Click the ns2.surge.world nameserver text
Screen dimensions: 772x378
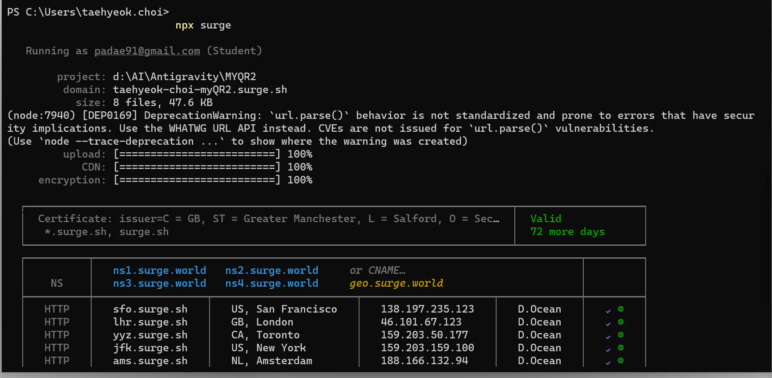[x=271, y=270]
